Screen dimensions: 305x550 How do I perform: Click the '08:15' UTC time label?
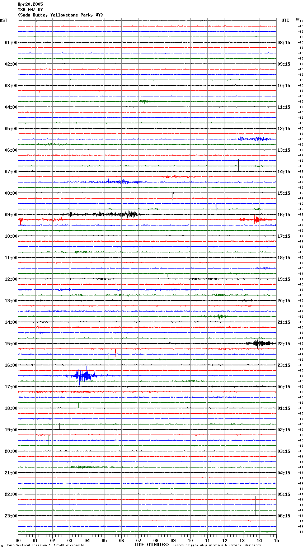tap(284, 43)
